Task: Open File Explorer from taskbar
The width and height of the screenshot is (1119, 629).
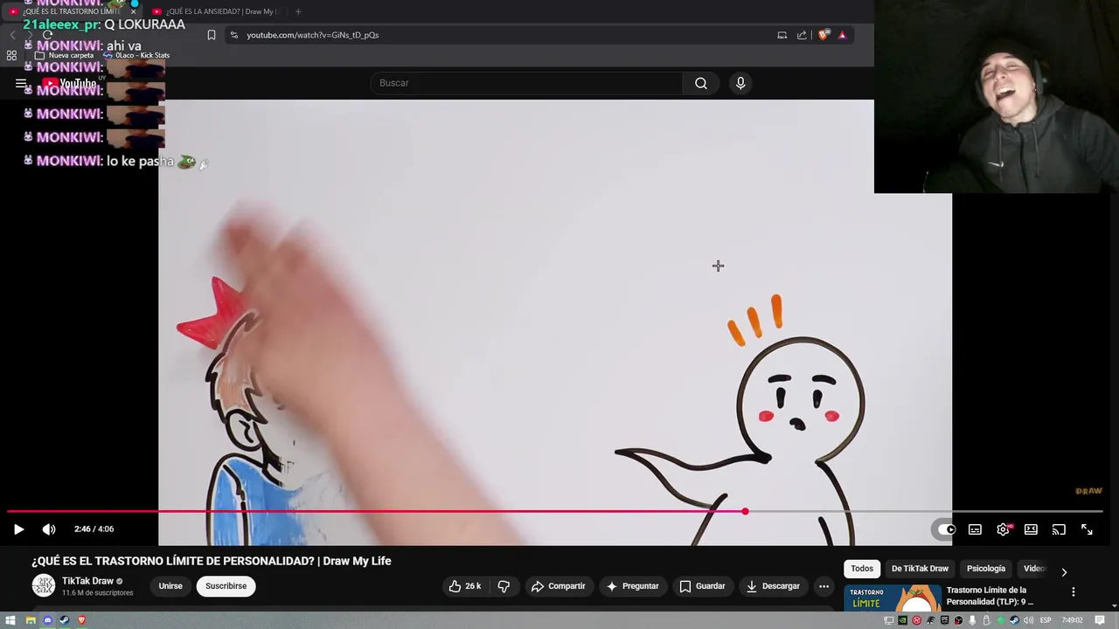Action: coord(30,620)
